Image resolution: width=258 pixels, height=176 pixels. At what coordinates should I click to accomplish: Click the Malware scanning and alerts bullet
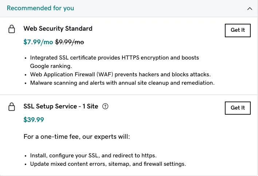[122, 83]
